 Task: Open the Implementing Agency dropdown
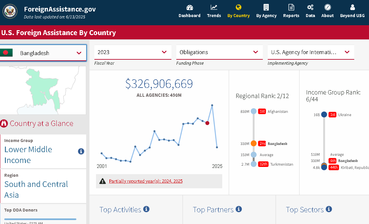pyautogui.click(x=311, y=52)
